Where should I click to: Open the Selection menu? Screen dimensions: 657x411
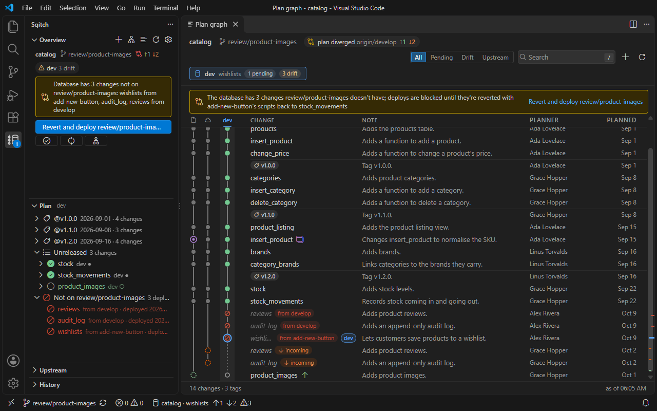(x=73, y=8)
